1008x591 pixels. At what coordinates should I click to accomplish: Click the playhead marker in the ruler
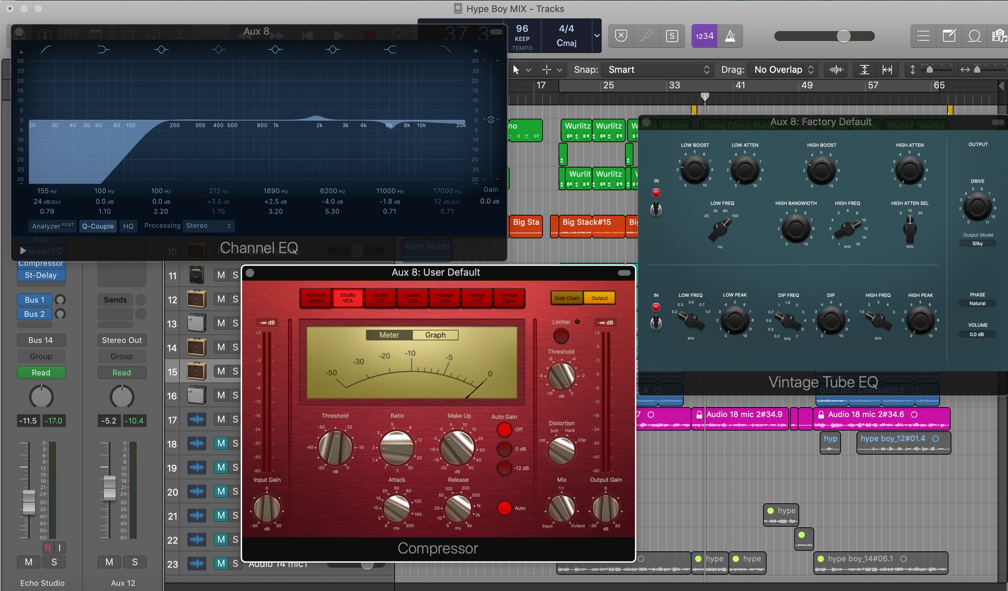(705, 96)
